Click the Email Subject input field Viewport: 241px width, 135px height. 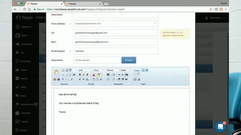click(x=116, y=51)
